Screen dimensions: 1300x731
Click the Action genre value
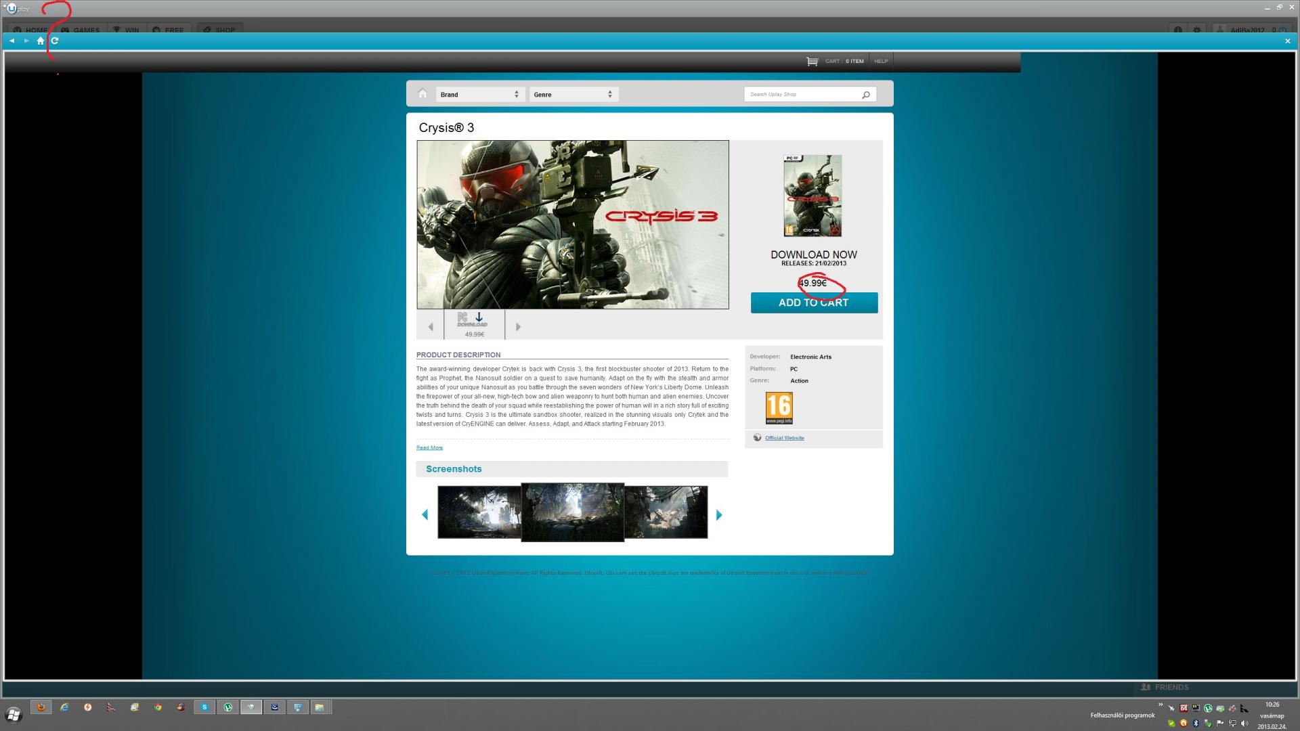click(799, 381)
